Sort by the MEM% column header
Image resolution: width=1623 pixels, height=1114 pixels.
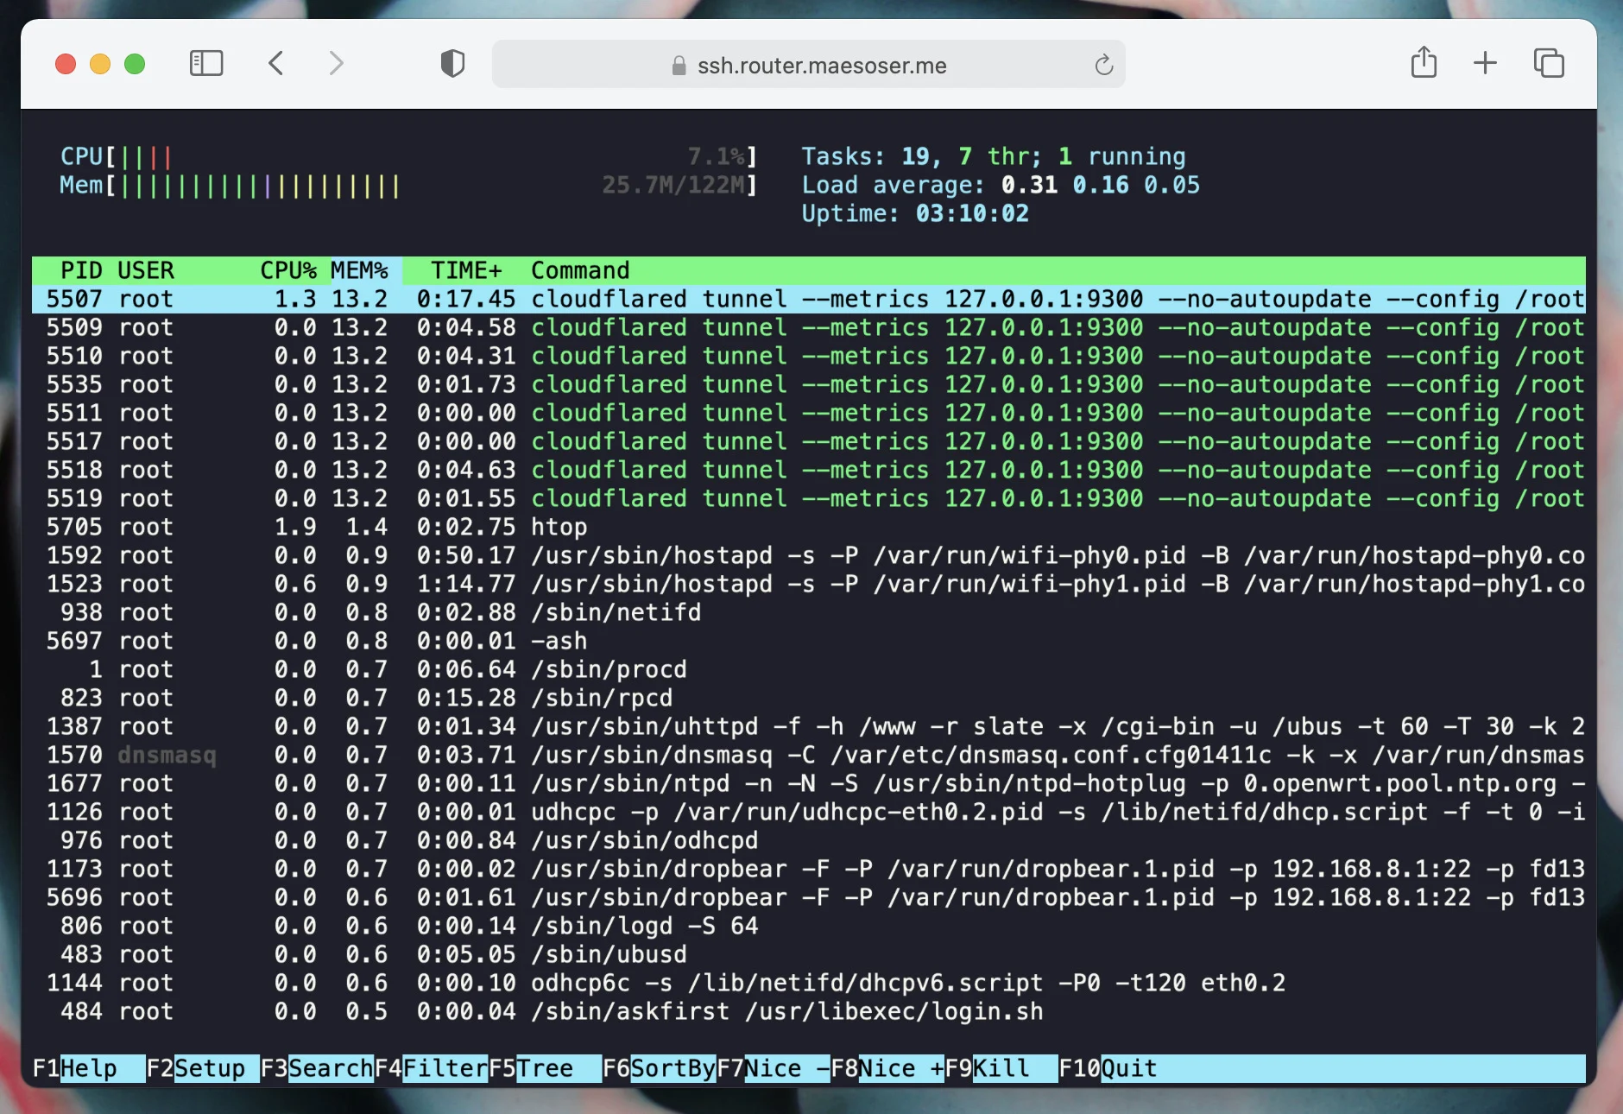[360, 270]
